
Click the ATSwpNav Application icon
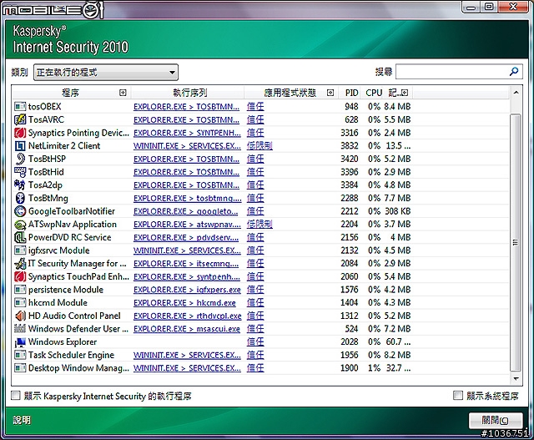click(20, 225)
